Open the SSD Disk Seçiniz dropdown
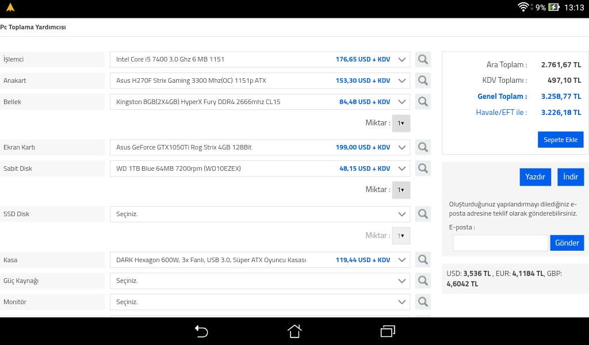This screenshot has height=345, width=589. tap(260, 214)
